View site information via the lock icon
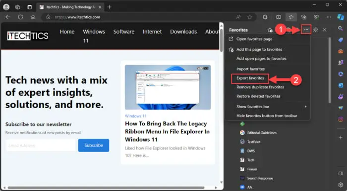This screenshot has width=347, height=191. [49, 17]
